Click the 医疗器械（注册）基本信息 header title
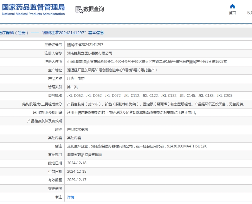Image resolution: width=252 pixels, height=204 pixels. (52, 33)
